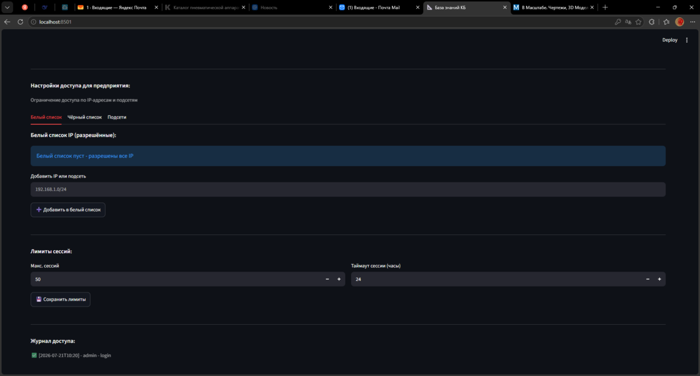The height and width of the screenshot is (376, 700).
Task: Click Добавить в белый список button
Action: [68, 209]
